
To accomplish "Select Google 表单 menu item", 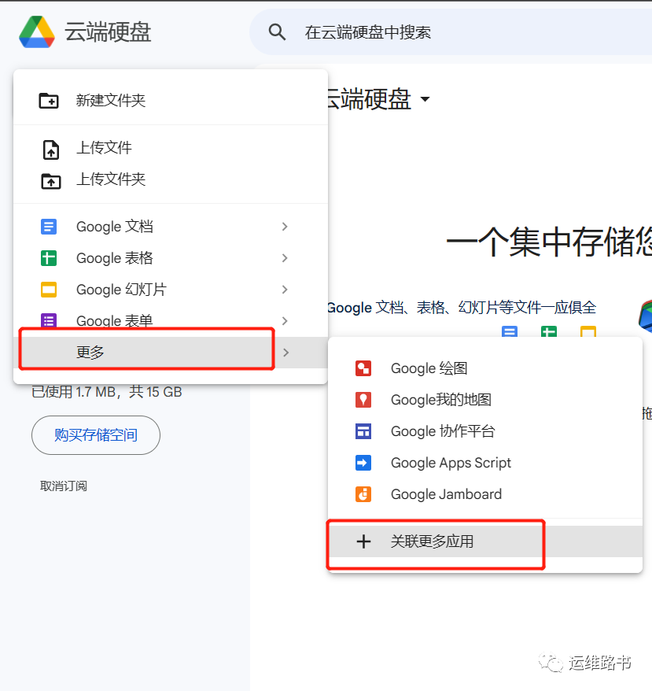I will point(171,320).
